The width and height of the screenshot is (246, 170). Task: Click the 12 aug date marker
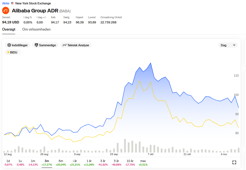click(8, 154)
